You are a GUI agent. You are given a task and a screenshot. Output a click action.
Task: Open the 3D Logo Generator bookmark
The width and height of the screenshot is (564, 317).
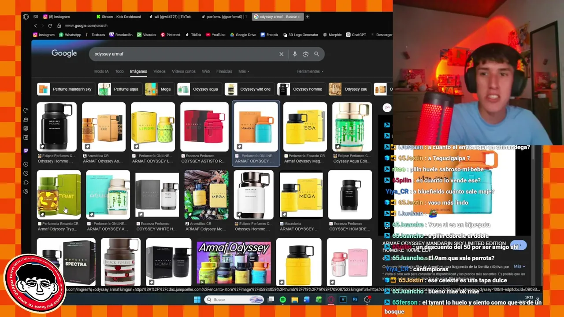(x=300, y=35)
